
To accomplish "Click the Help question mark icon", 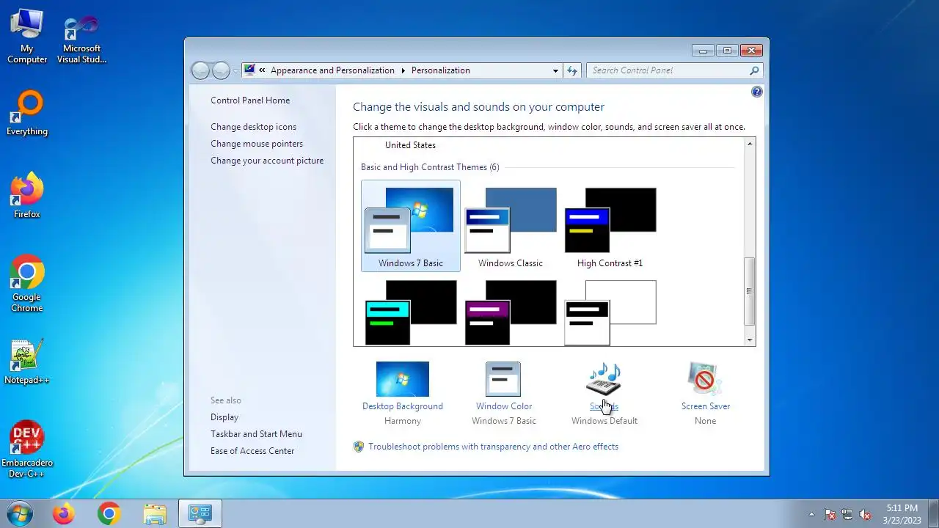I will point(757,92).
